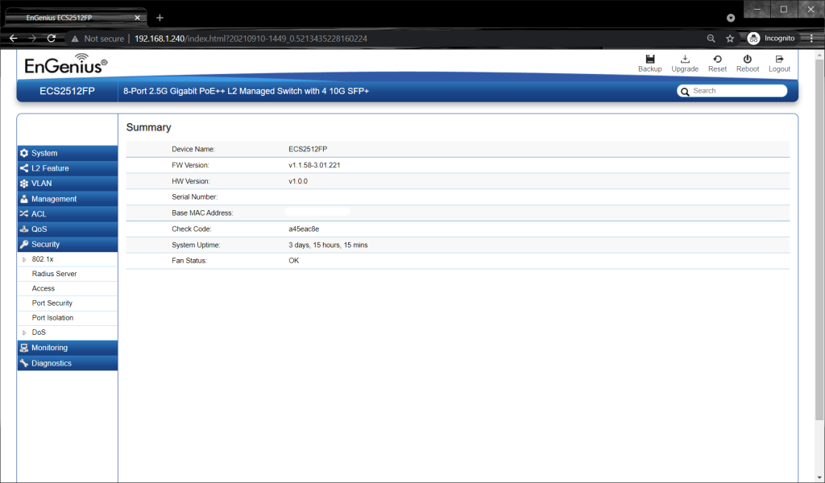The image size is (825, 483).
Task: Open the Management menu section
Action: tap(68, 199)
